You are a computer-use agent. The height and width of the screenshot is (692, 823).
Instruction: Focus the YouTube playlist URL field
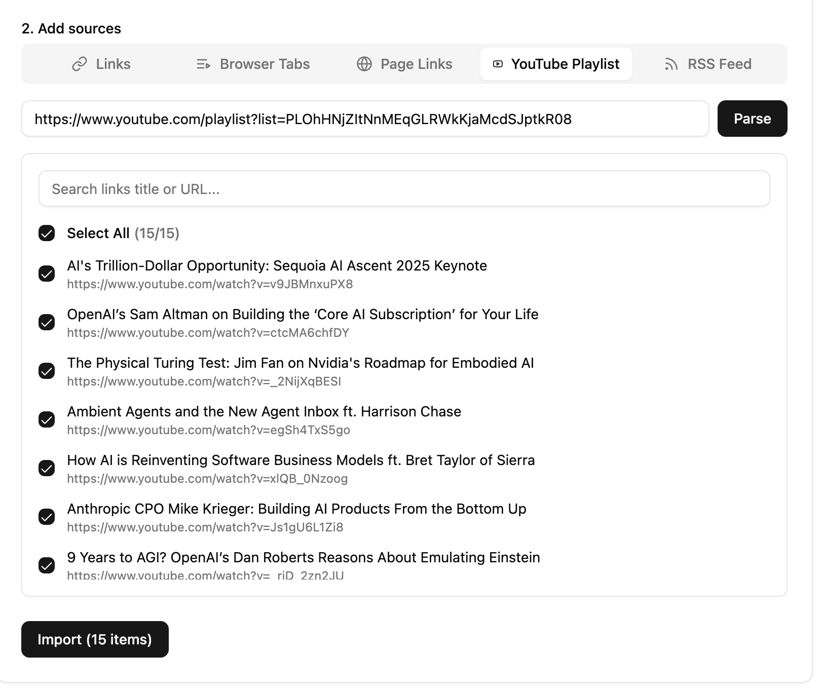(365, 119)
